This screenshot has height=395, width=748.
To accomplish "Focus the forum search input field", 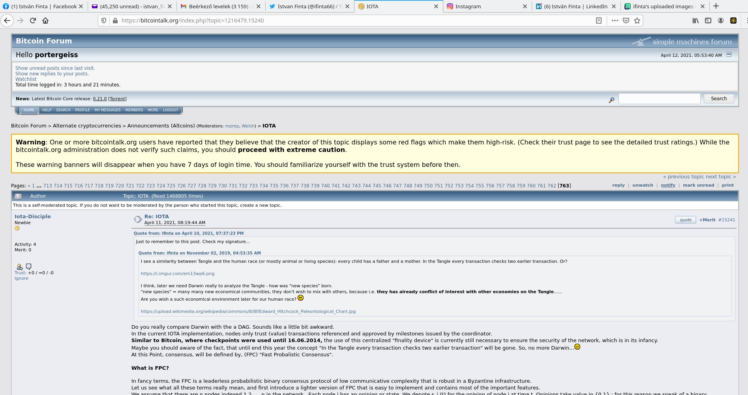I will point(659,99).
